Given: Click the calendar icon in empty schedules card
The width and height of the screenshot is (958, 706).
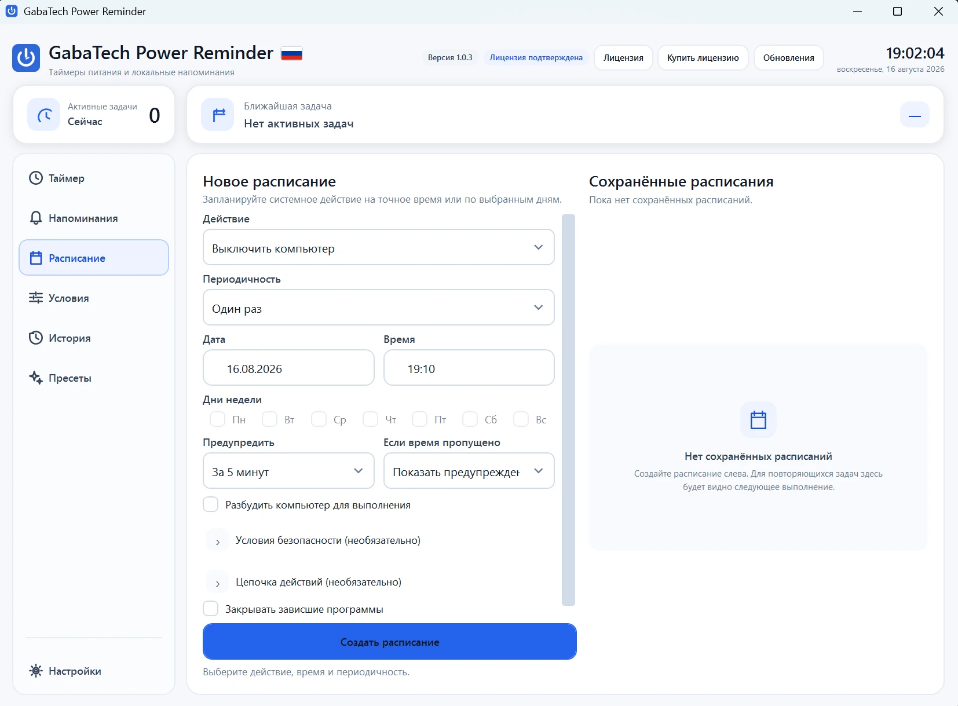Looking at the screenshot, I should (758, 419).
